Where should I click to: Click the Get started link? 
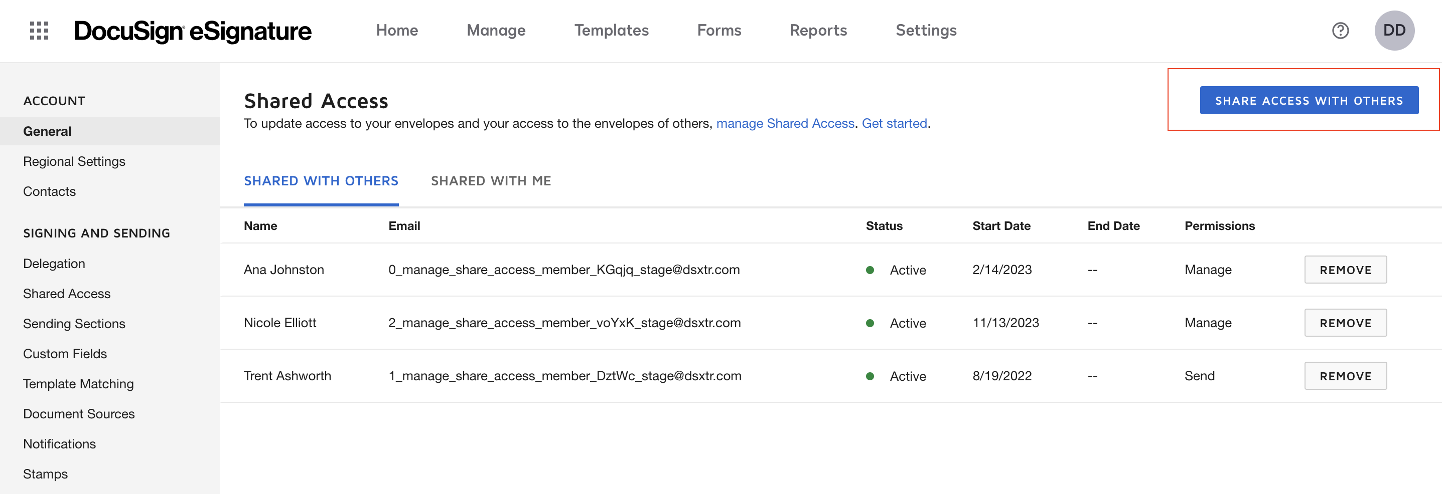point(894,123)
